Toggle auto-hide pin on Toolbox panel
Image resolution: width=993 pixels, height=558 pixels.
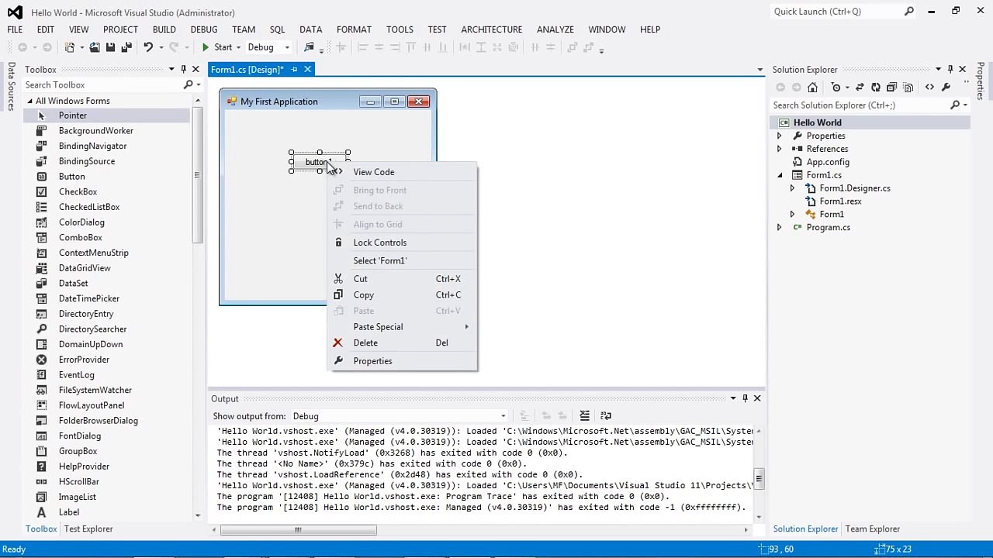pos(183,69)
